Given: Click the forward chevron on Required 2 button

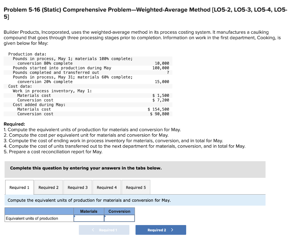Looking at the screenshot, I should 172,230.
